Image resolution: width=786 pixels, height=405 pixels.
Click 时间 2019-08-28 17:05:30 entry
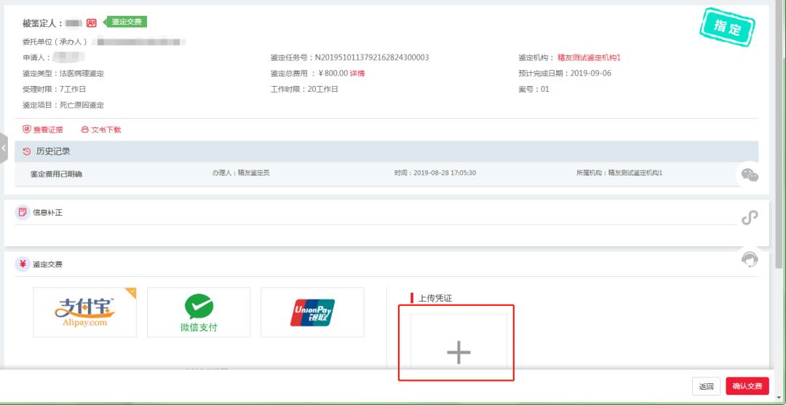click(435, 173)
